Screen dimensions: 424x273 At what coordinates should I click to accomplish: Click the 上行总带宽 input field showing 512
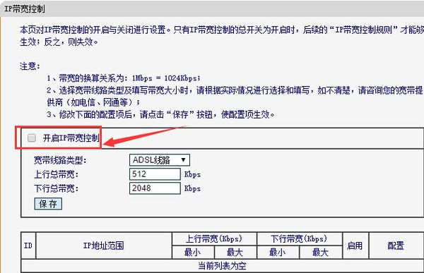(x=155, y=174)
